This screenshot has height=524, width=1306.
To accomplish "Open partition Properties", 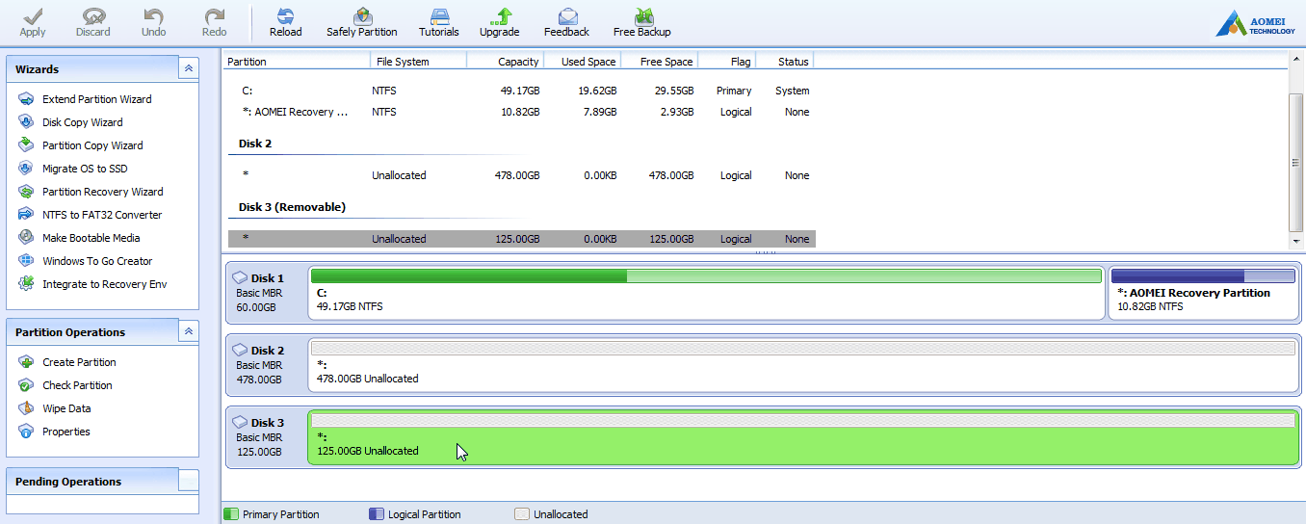I will click(66, 432).
